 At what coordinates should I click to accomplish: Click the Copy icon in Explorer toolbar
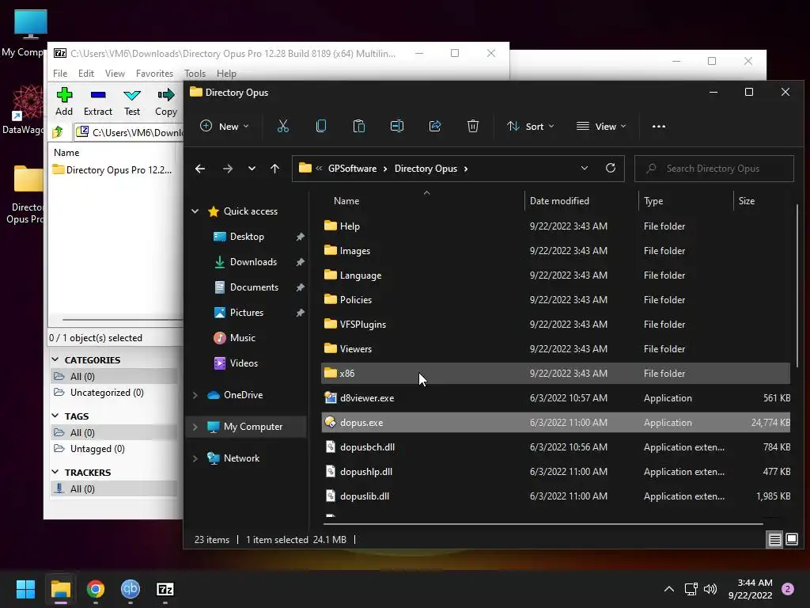point(321,126)
